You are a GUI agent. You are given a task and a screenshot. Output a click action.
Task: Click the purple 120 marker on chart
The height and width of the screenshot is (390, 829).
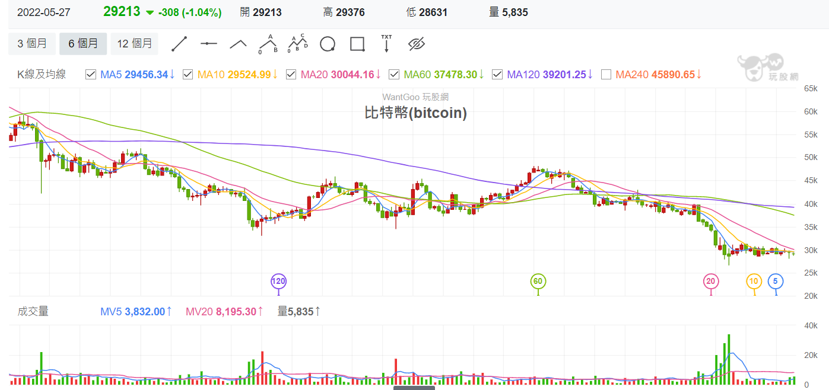tap(278, 281)
